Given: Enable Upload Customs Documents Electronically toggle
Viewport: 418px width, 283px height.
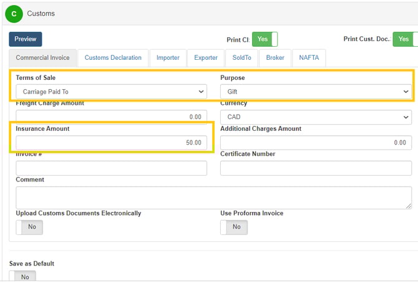Looking at the screenshot, I should click(29, 227).
